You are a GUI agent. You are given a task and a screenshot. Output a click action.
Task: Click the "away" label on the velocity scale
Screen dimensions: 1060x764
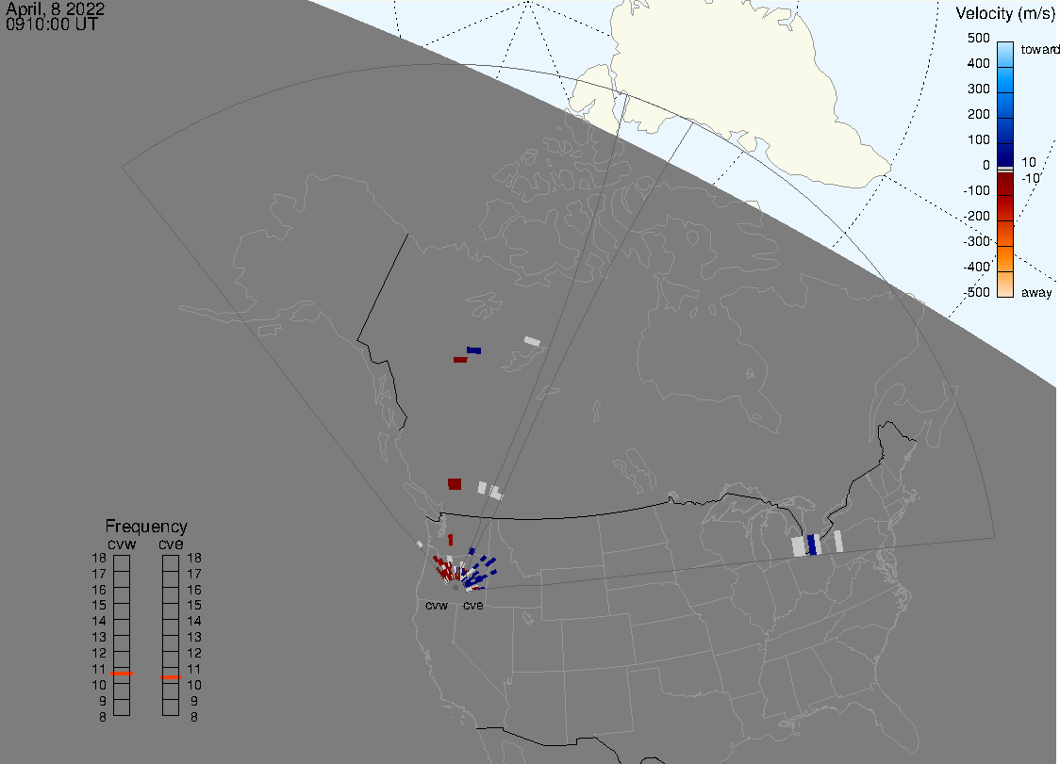(1036, 292)
